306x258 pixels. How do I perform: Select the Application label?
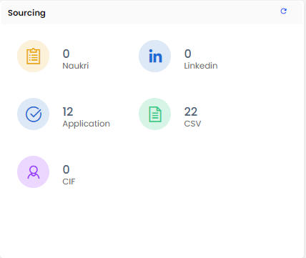[87, 124]
